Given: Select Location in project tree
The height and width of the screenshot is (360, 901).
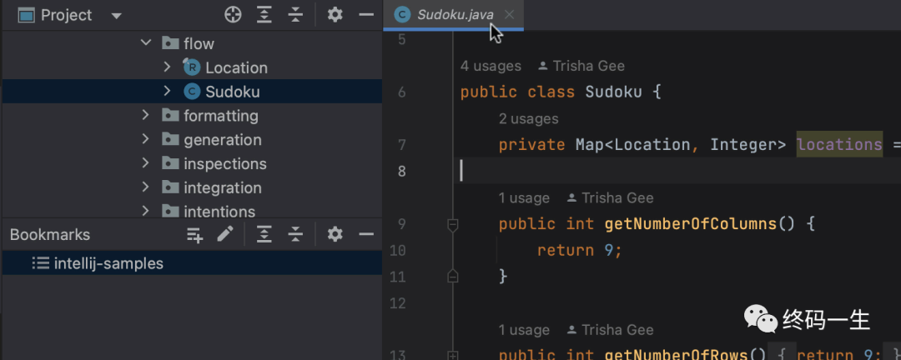Looking at the screenshot, I should 236,67.
